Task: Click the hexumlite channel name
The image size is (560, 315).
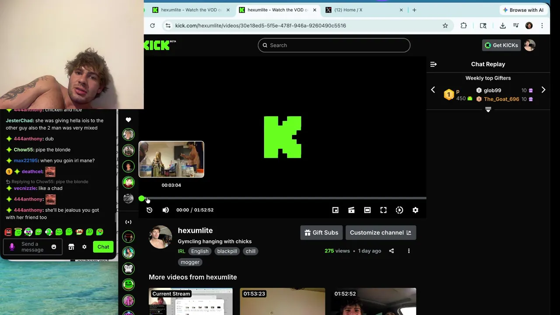Action: pos(195,231)
